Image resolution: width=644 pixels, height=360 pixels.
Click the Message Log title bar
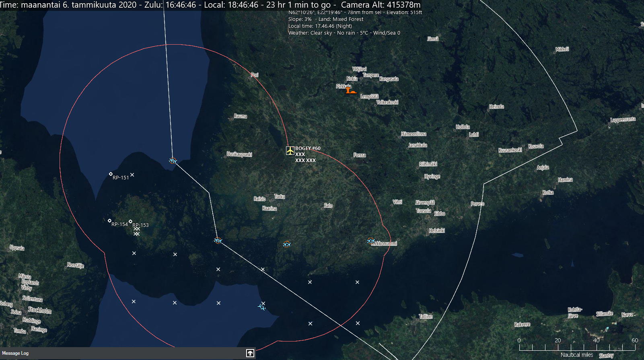coord(121,353)
